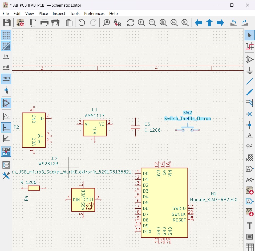Zoom out of the canvas

[x=152, y=23]
